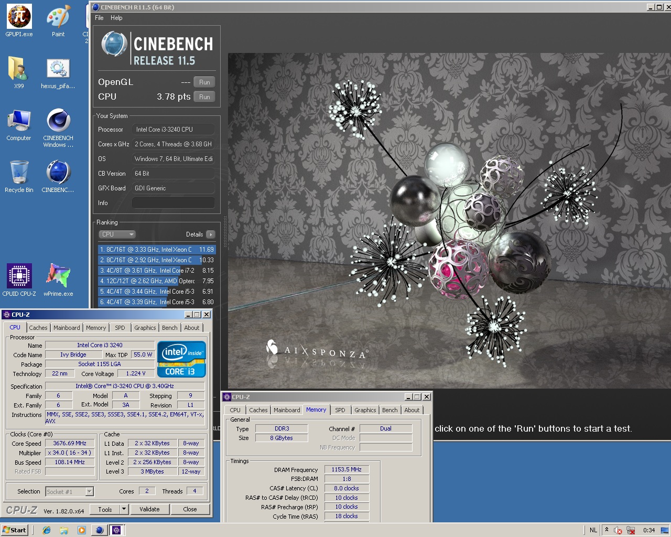Viewport: 671px width, 537px height.
Task: Click the network icon in system tray
Action: [x=631, y=530]
